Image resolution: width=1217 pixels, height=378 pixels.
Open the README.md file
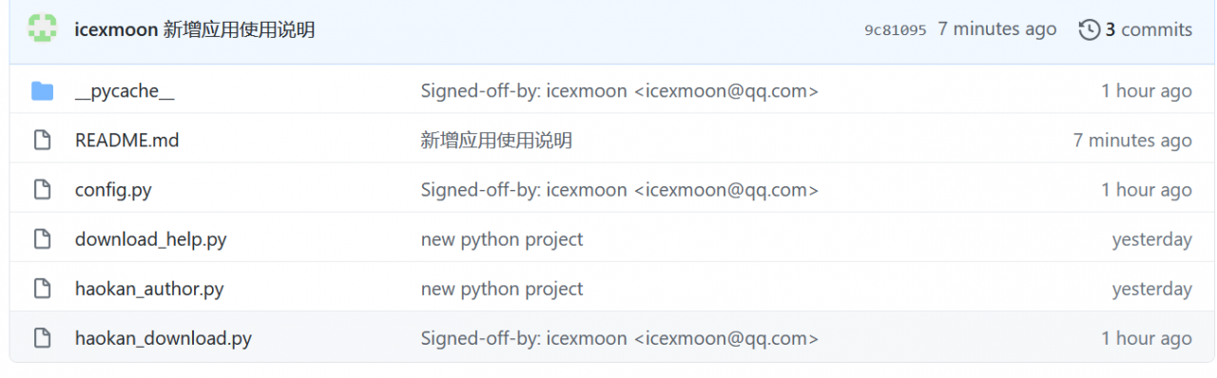(x=127, y=141)
